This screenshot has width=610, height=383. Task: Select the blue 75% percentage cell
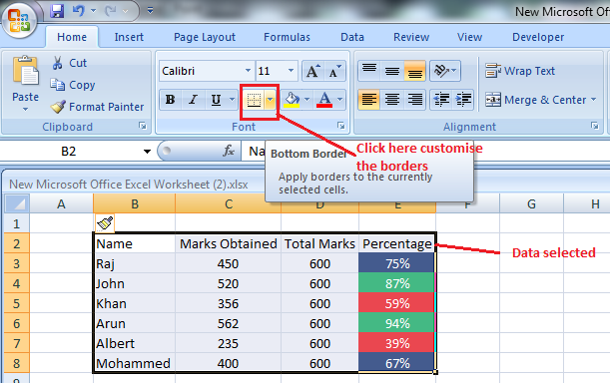pyautogui.click(x=396, y=263)
